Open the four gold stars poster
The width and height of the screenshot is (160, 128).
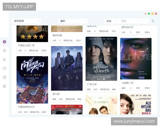tap(32, 34)
